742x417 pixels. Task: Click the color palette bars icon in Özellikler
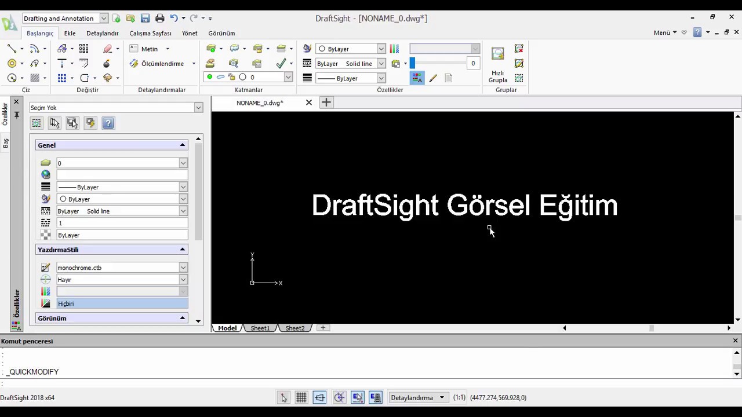pyautogui.click(x=394, y=49)
